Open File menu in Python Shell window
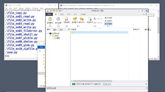 coord(6,8)
